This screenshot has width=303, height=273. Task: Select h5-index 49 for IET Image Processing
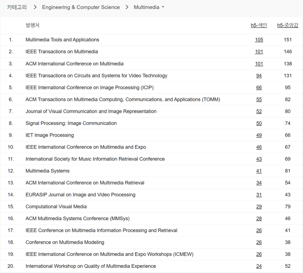259,135
